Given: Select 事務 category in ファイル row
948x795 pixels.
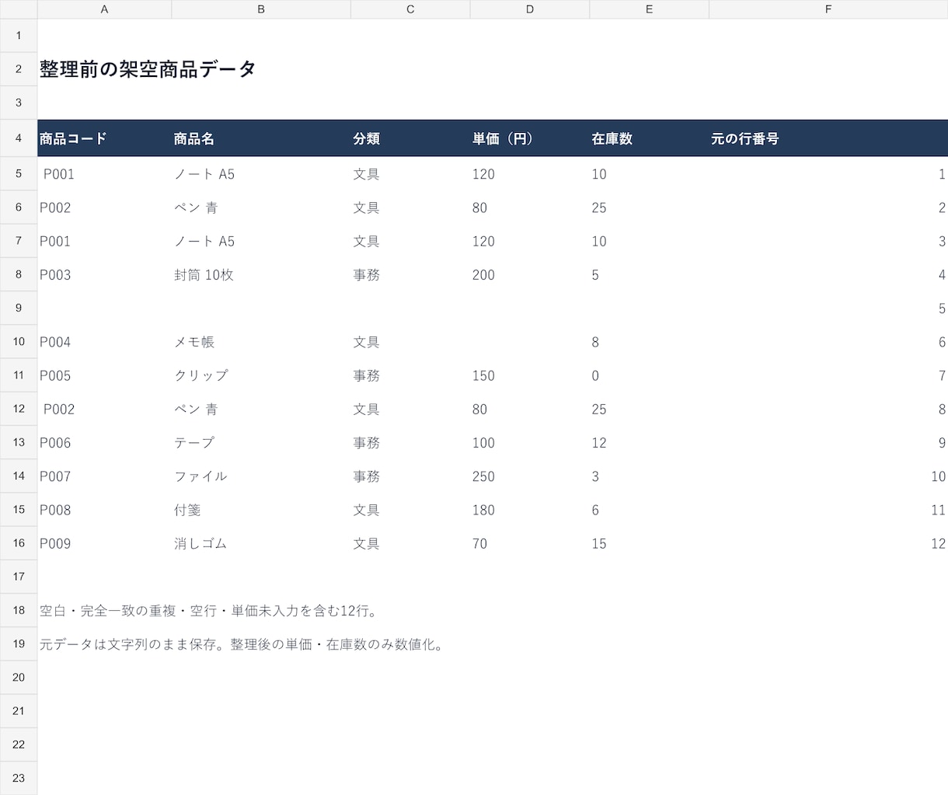Looking at the screenshot, I should pyautogui.click(x=410, y=476).
